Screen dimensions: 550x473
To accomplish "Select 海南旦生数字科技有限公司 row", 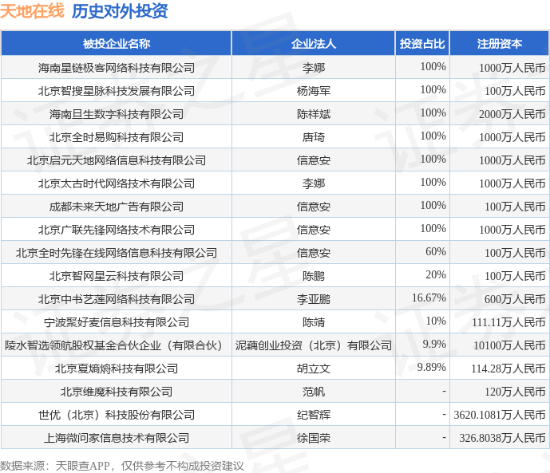I will [275, 114].
